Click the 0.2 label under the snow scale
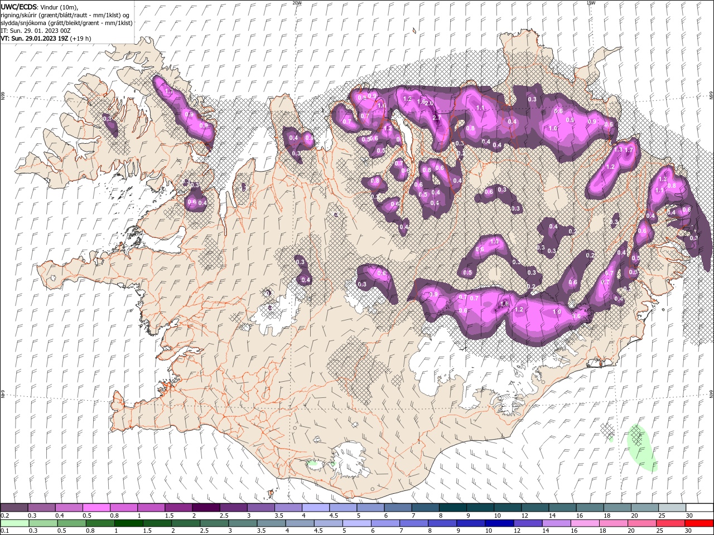714x535 pixels. tap(4, 515)
